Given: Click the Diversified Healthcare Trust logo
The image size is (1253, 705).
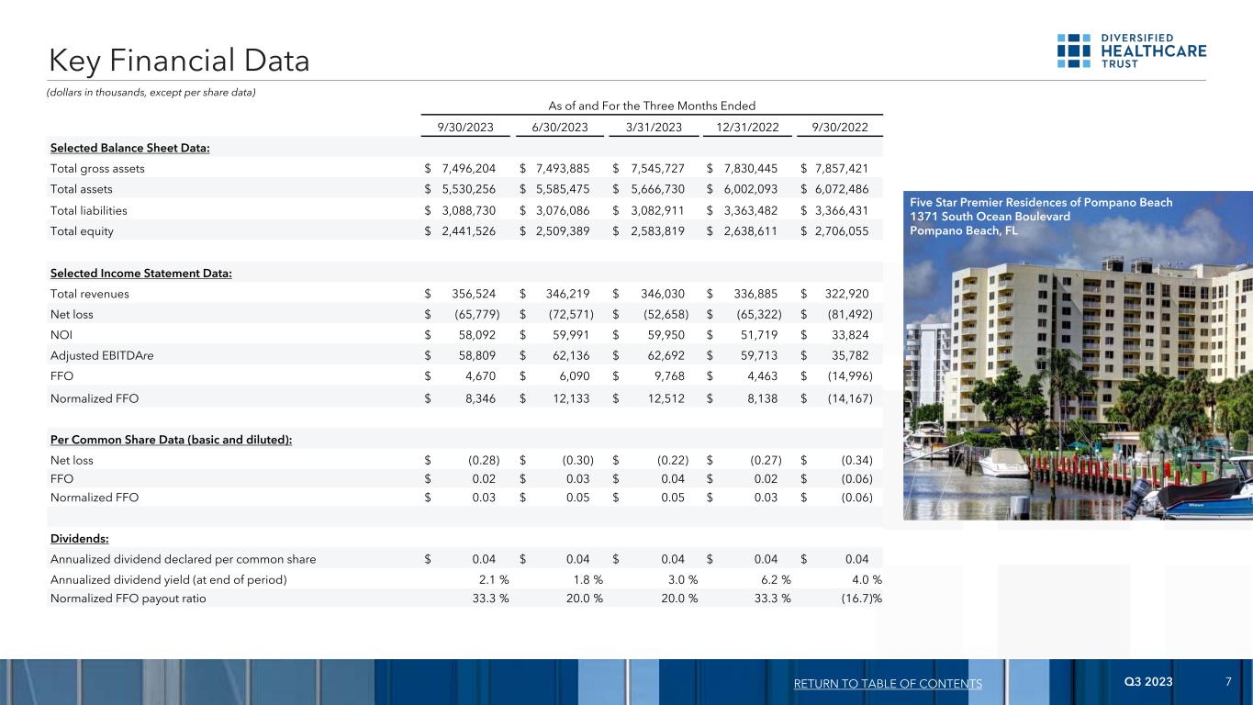Looking at the screenshot, I should [x=1131, y=50].
